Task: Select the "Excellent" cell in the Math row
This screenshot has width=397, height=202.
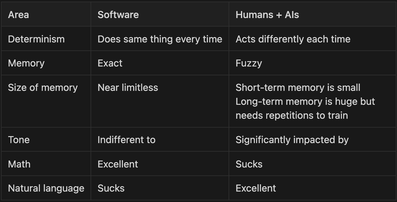Action: tap(118, 164)
